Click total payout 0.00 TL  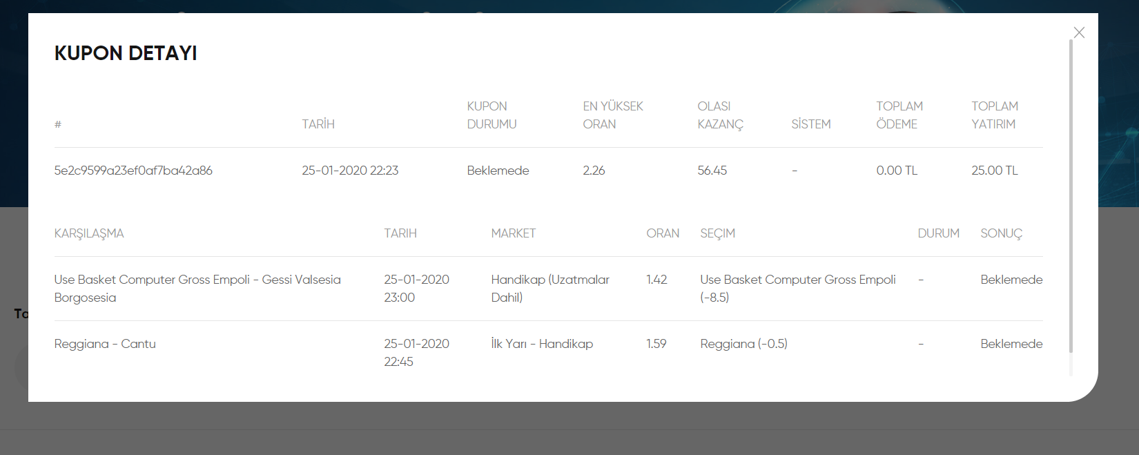point(897,171)
